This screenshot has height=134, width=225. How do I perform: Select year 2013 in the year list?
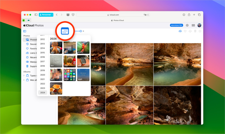pyautogui.click(x=42, y=44)
